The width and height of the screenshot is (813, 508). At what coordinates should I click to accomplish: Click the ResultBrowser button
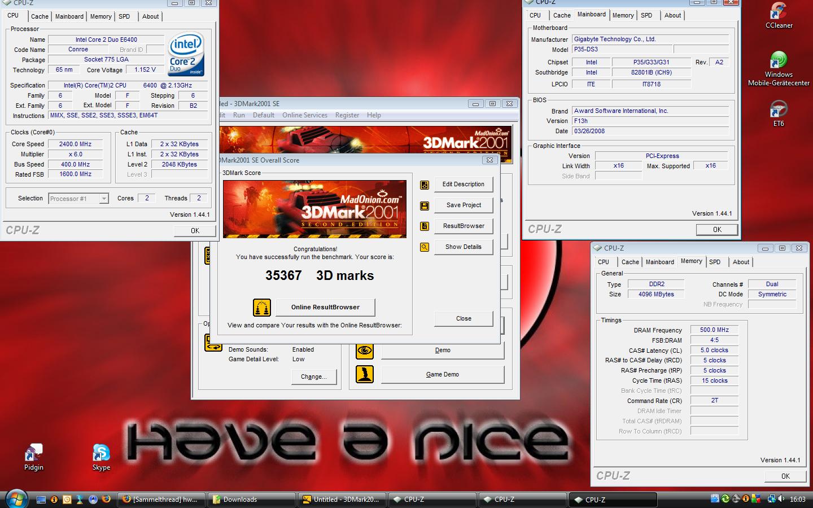tap(464, 226)
